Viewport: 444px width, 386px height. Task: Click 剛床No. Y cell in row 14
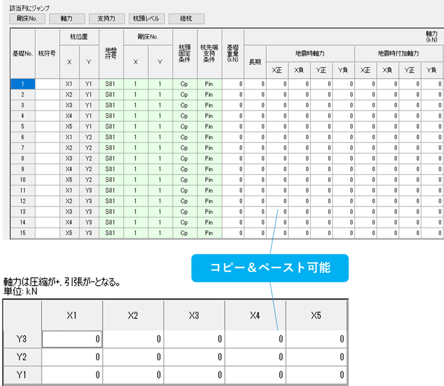coord(161,223)
